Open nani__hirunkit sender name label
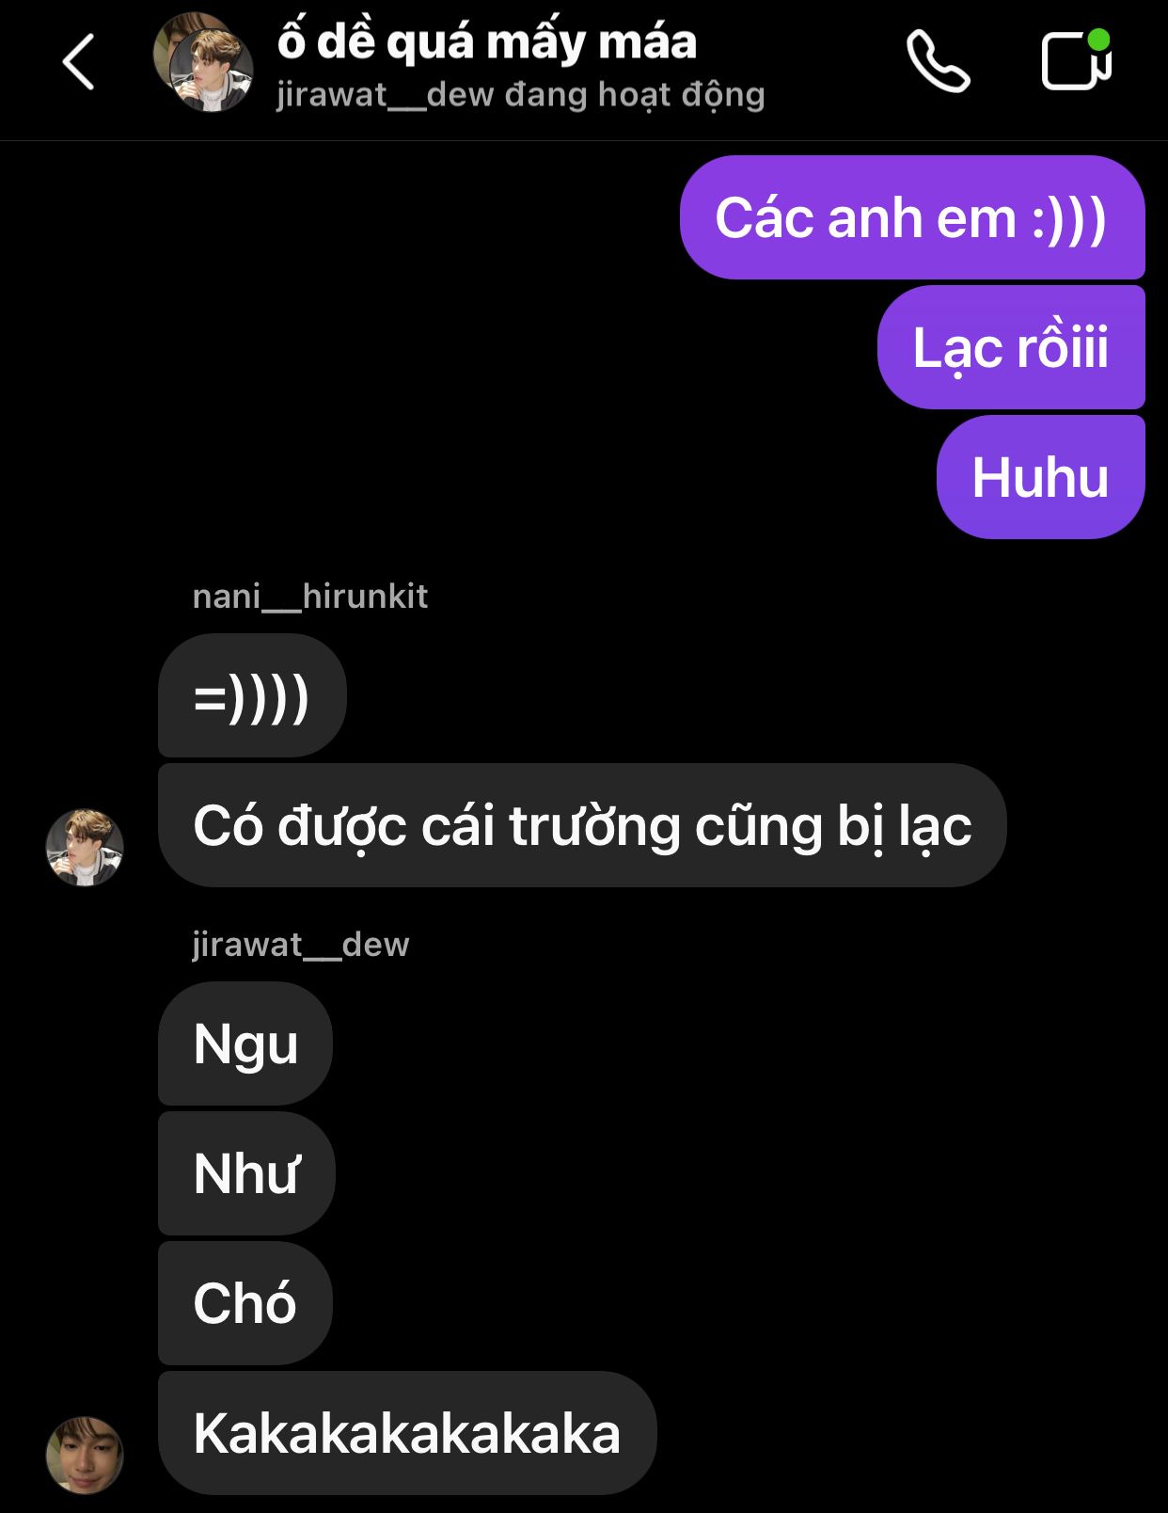 [310, 597]
